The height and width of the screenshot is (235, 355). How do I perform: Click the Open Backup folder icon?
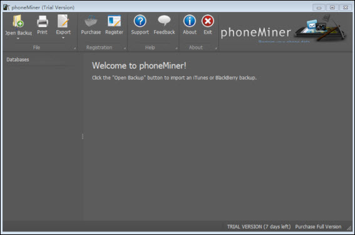[18, 21]
